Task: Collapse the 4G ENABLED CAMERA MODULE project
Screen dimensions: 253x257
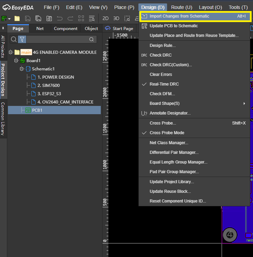Action: pyautogui.click(x=11, y=52)
